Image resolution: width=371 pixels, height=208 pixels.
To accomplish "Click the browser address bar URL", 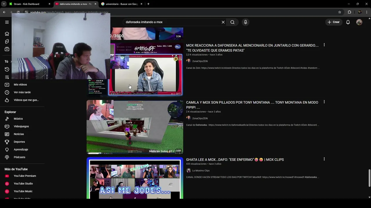I will point(70,12).
